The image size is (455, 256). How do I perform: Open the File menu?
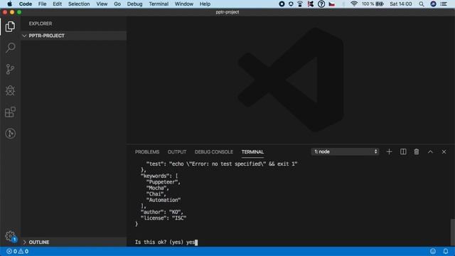43,4
